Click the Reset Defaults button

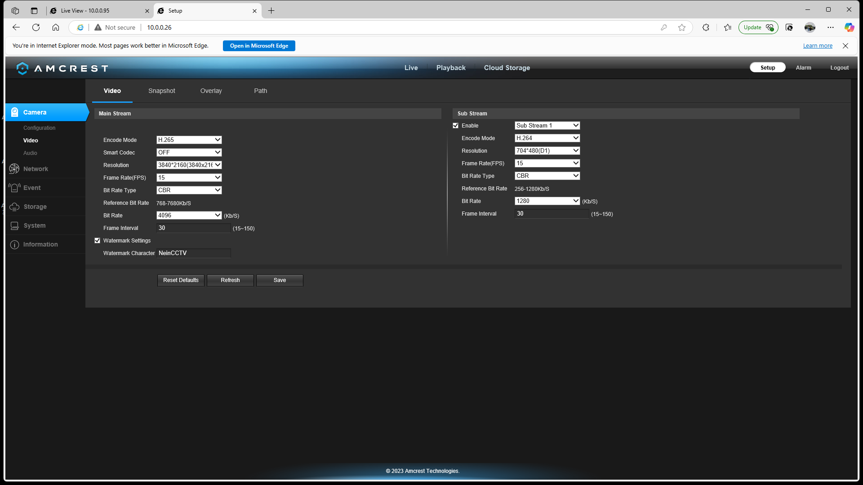[x=181, y=280]
